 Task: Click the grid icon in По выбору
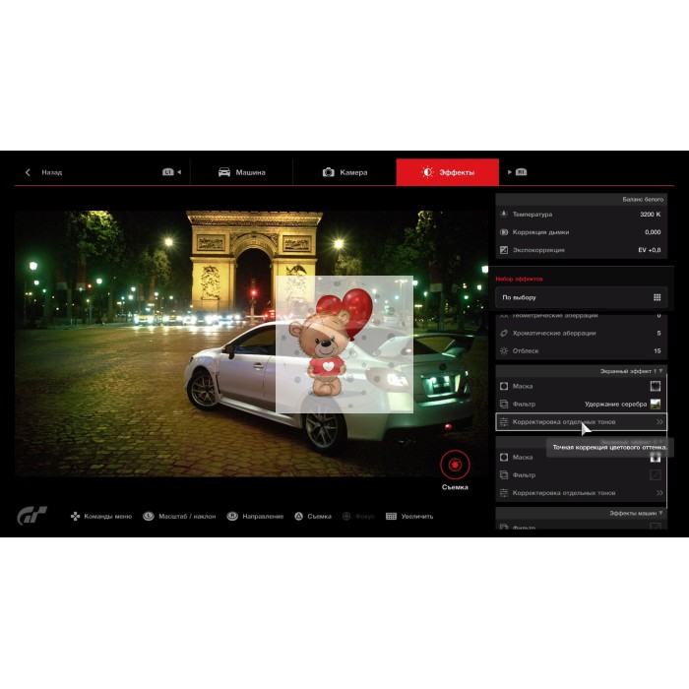(657, 297)
